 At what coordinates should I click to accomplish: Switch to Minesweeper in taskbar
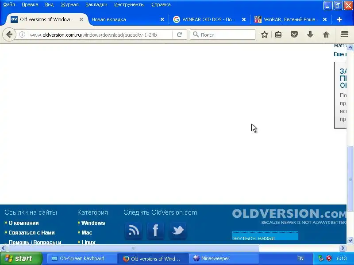[223, 258]
